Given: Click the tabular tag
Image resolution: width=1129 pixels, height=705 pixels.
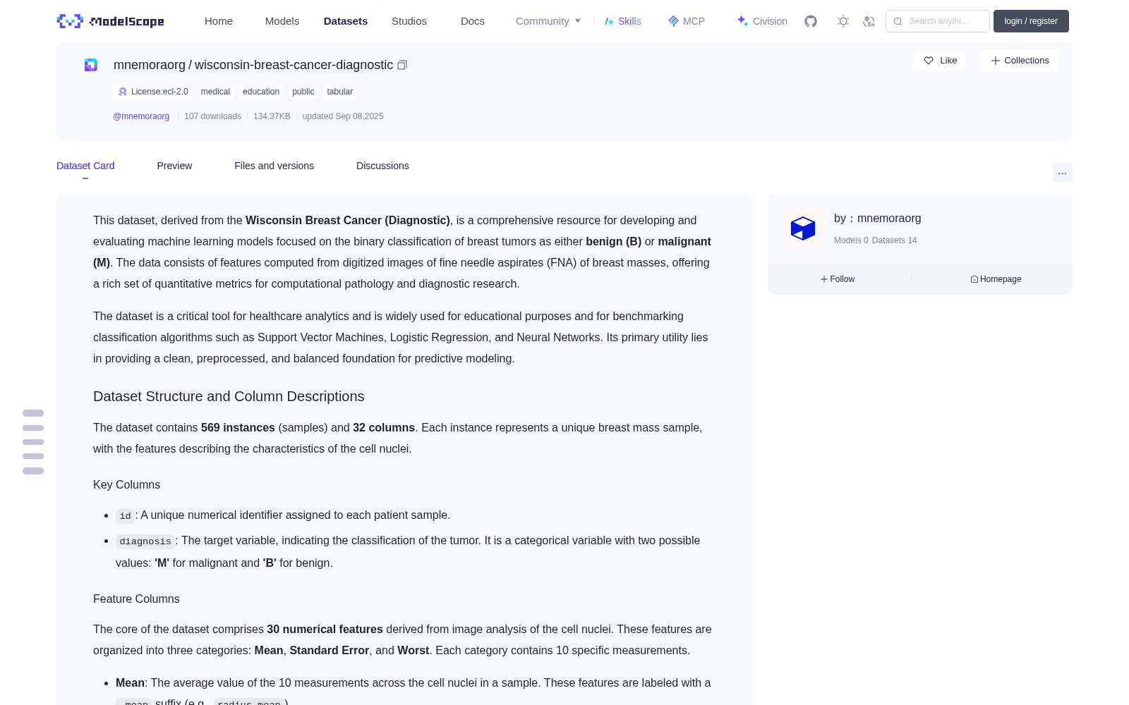Looking at the screenshot, I should coord(340,92).
